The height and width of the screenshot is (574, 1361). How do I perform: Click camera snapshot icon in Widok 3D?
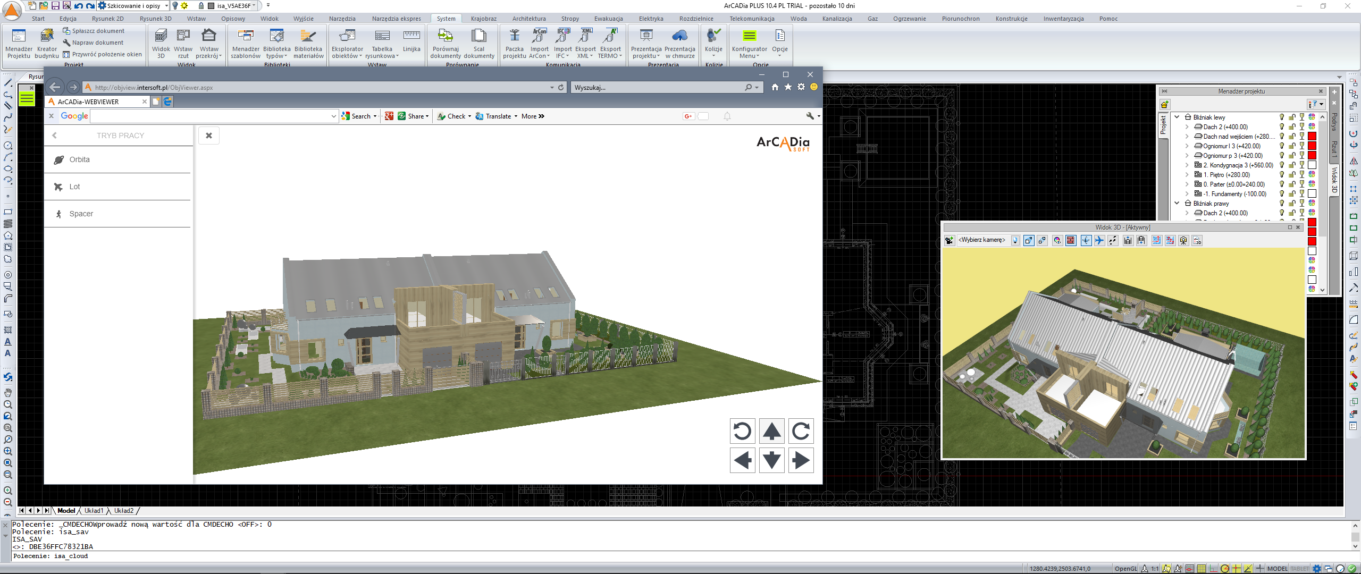[1183, 240]
